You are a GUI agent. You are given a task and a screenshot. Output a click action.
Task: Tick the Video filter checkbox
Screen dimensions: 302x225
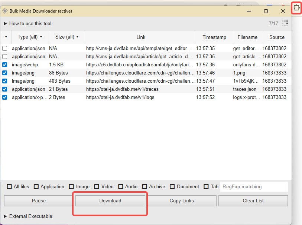tap(97, 187)
